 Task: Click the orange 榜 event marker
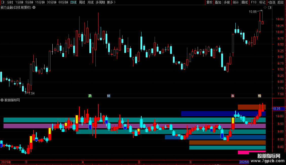point(260,96)
